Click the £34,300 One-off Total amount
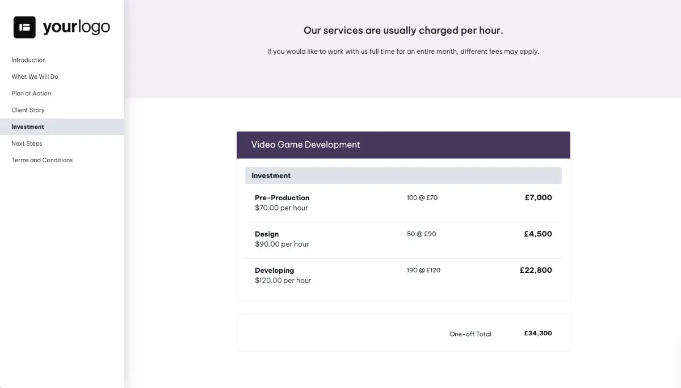681x388 pixels. (537, 334)
